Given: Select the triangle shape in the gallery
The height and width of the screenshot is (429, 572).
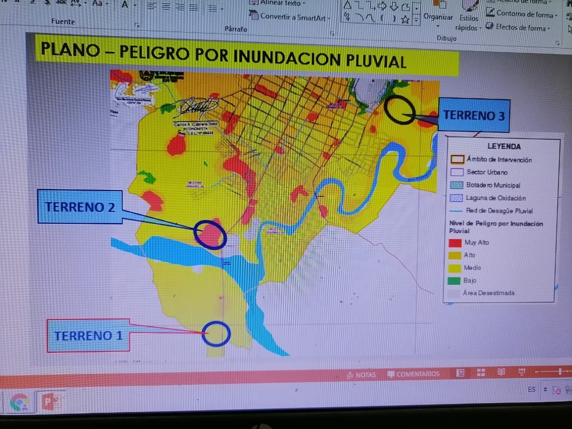Looking at the screenshot, I should click(x=347, y=5).
